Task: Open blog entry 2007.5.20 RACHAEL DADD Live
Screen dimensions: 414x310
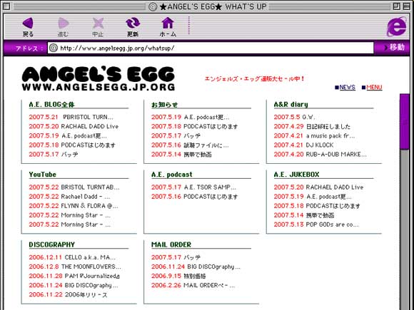Action: point(74,126)
